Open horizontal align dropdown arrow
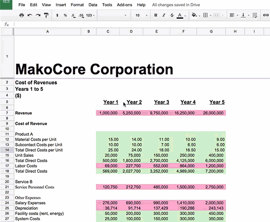Screen dimensions: 270x222 point(237,15)
